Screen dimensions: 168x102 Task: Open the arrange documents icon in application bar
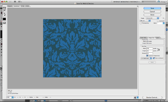pyautogui.click(x=20, y=2)
